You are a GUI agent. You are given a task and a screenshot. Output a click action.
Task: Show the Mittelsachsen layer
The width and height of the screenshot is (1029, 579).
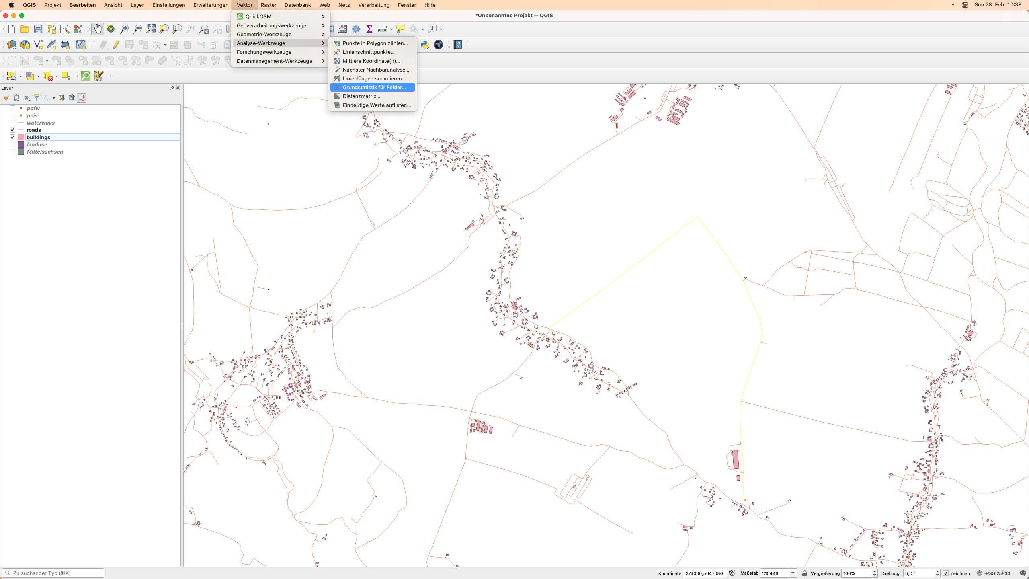tap(12, 152)
